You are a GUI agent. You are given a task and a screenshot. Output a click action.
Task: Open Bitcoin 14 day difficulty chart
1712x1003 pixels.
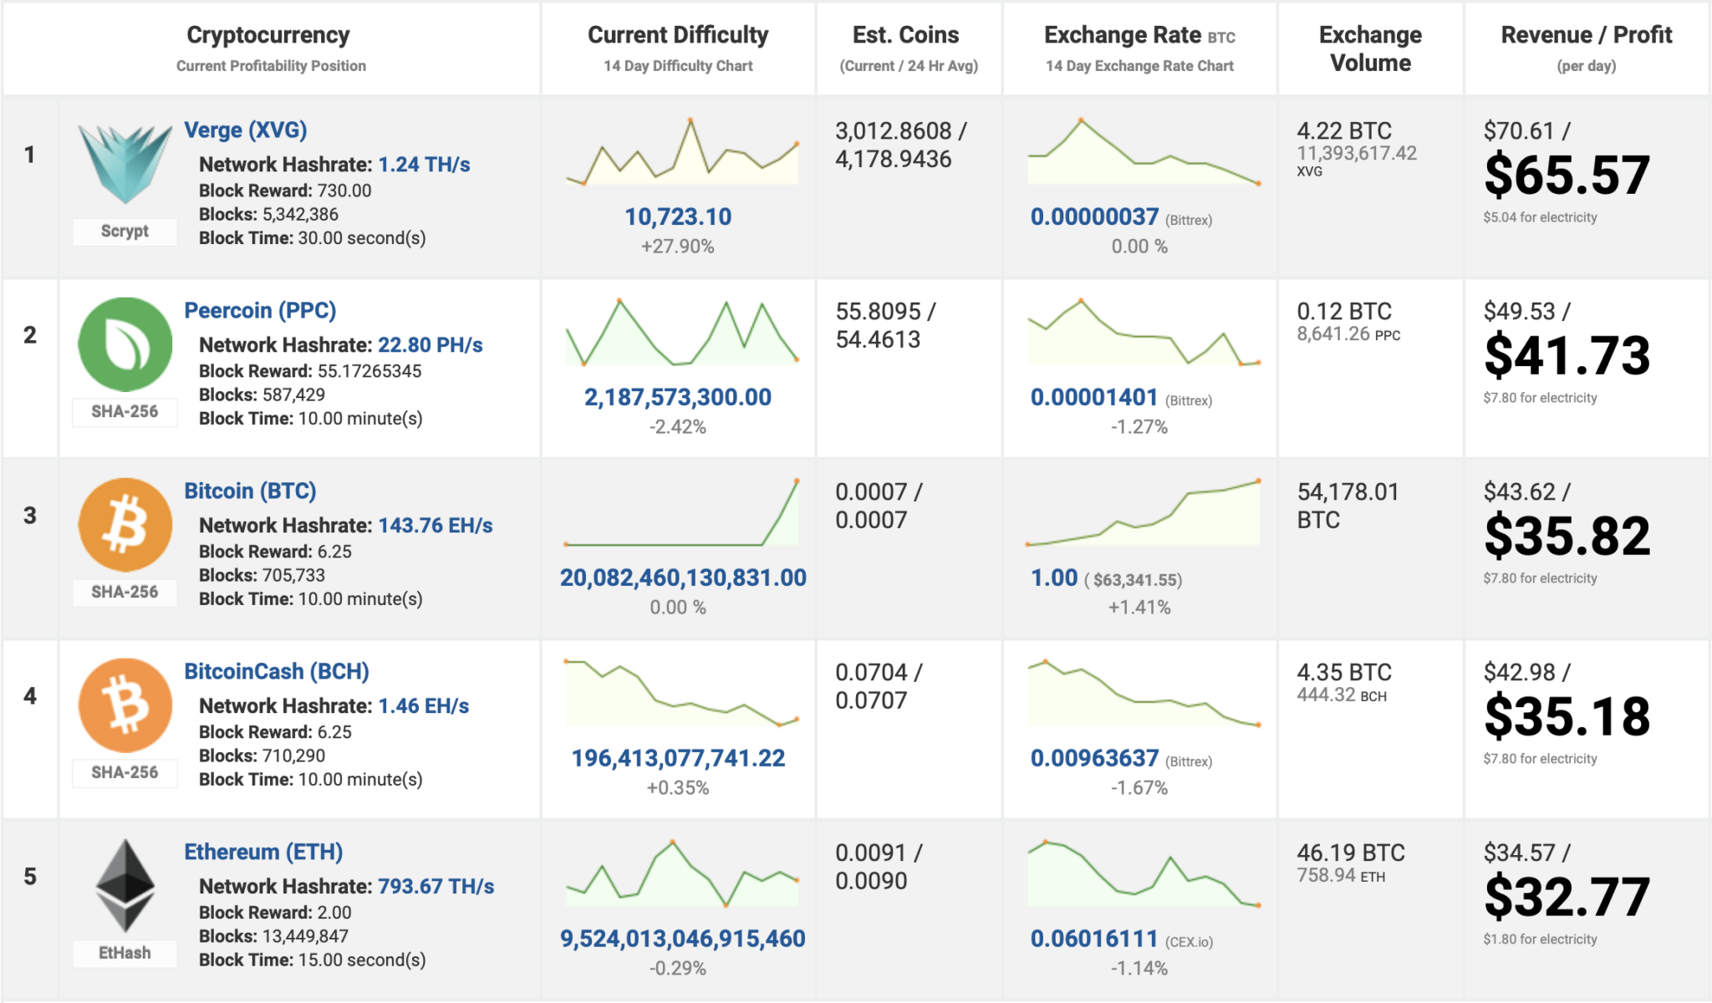click(681, 512)
